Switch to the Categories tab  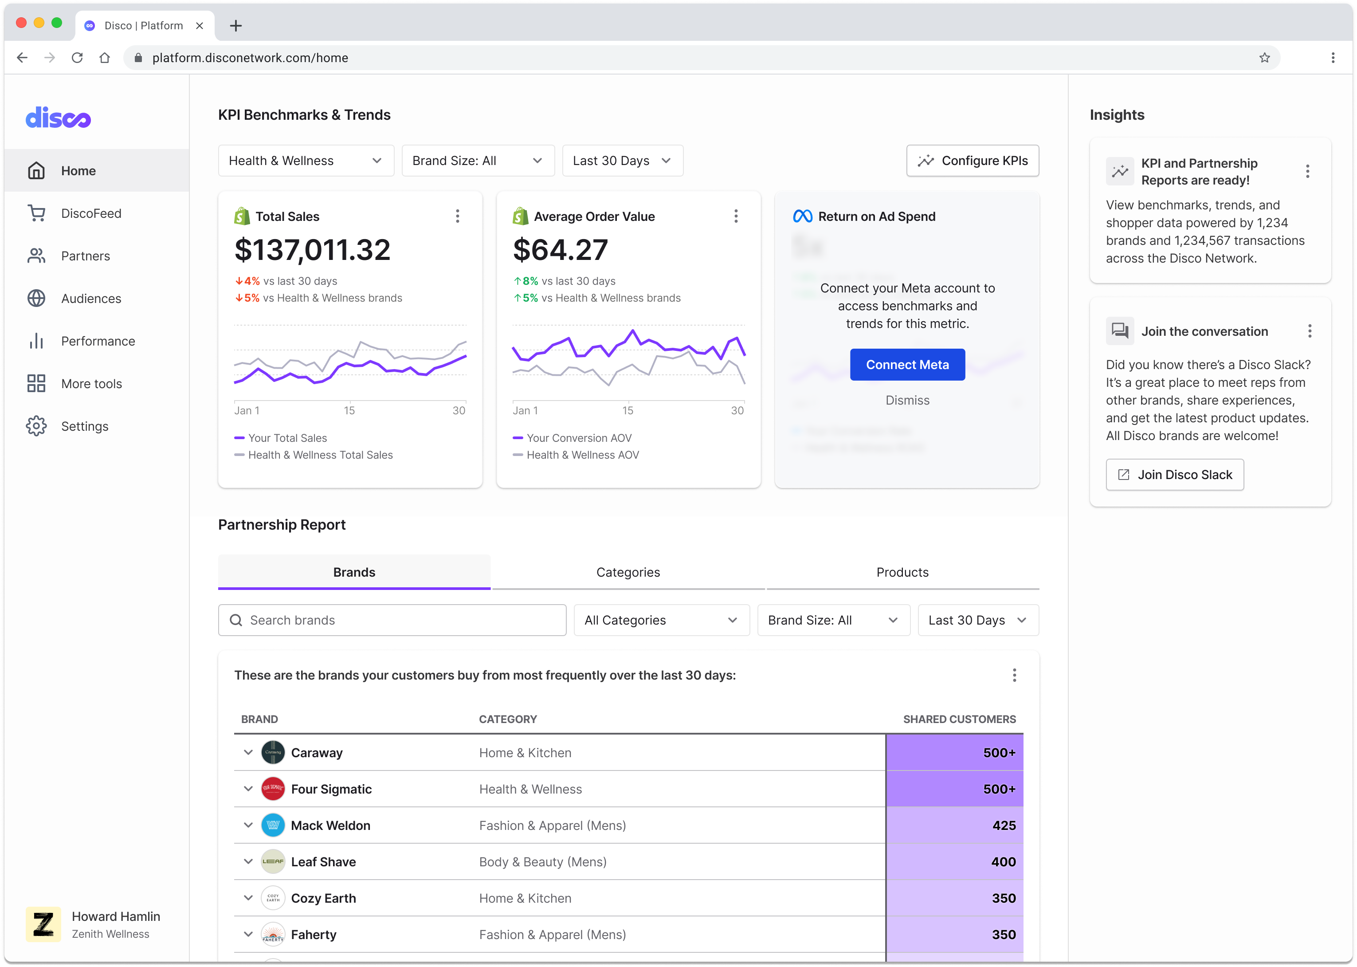628,572
